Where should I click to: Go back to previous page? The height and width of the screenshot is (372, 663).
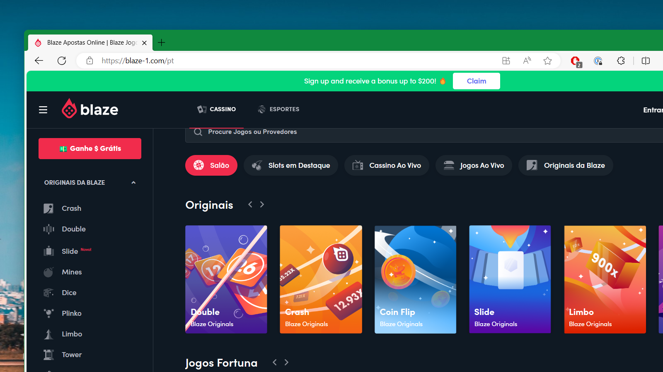39,61
